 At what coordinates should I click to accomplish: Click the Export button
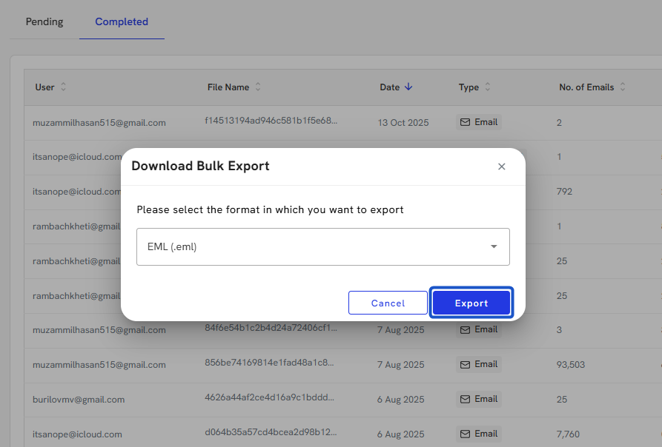[471, 303]
